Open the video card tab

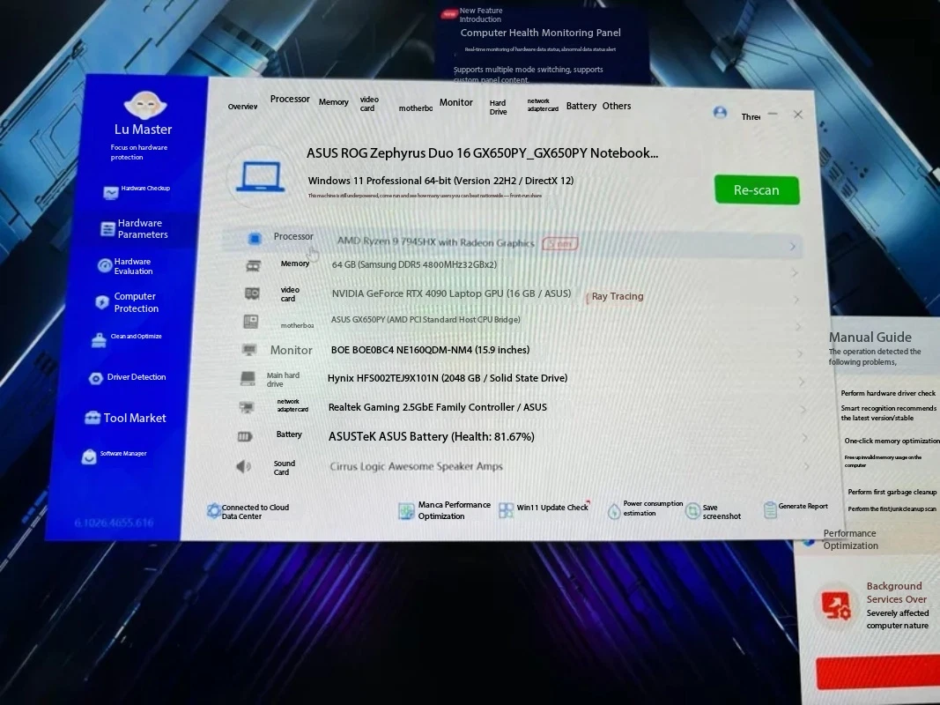[x=368, y=104]
